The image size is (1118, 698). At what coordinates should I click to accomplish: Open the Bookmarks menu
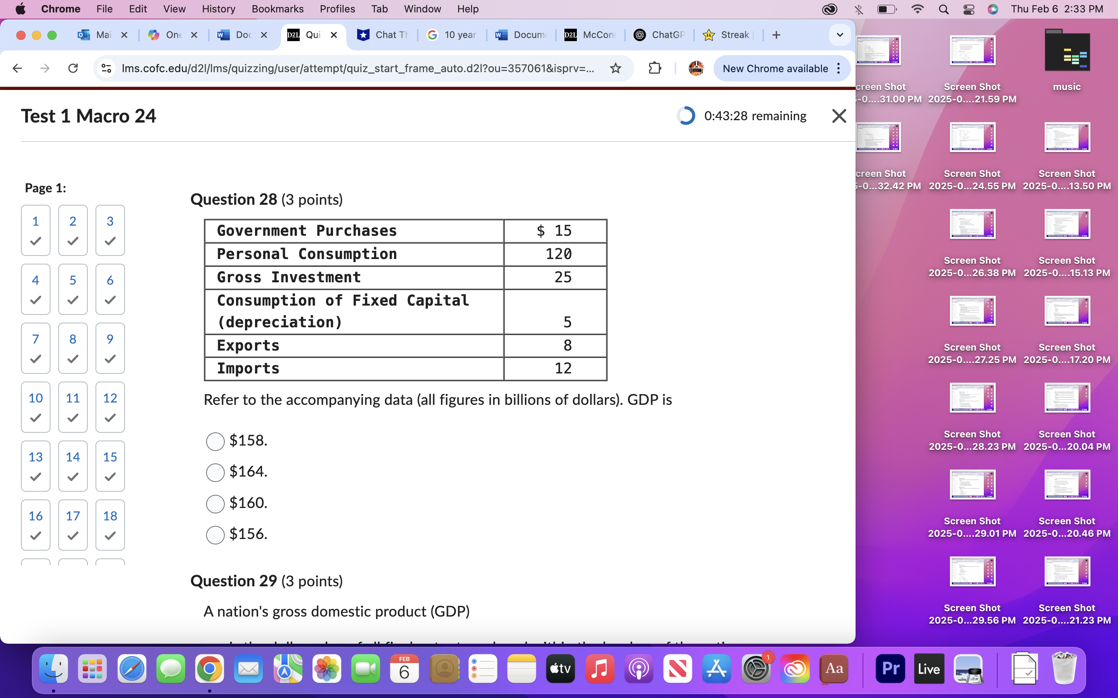(278, 9)
